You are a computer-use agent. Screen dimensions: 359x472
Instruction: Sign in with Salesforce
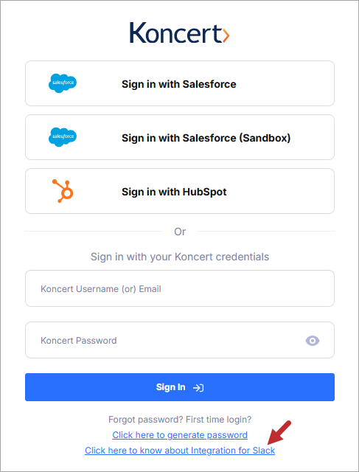(x=180, y=83)
